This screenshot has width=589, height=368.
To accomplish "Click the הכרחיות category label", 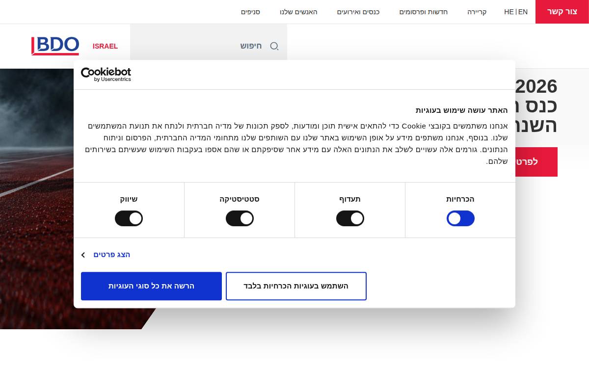I will coord(460,199).
